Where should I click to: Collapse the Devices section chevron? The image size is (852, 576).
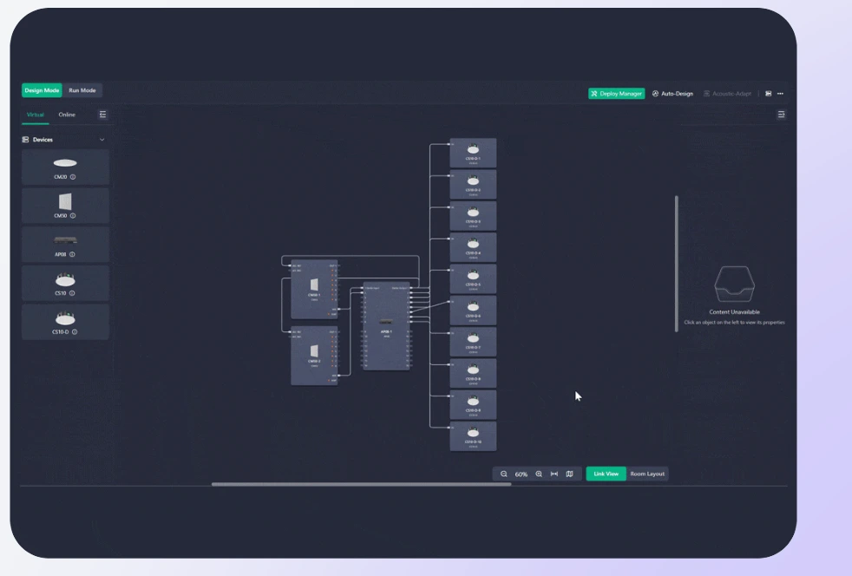coord(102,140)
